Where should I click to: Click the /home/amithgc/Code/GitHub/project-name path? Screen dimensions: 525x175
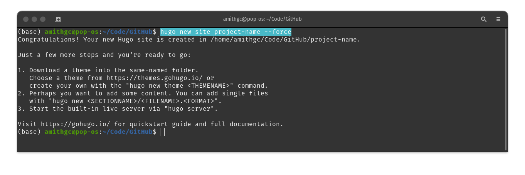tap(285, 40)
